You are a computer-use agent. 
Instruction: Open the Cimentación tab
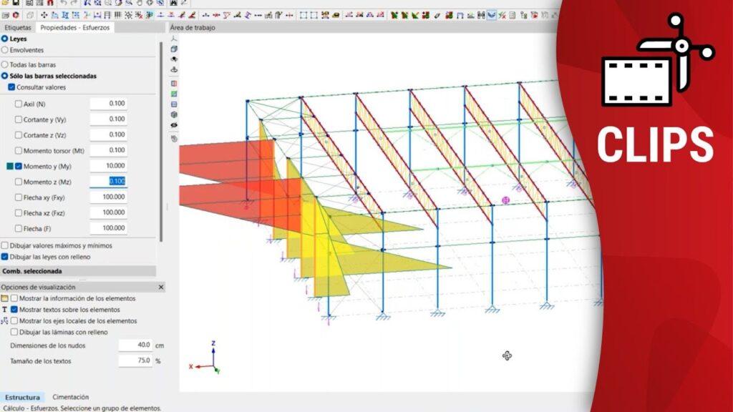point(70,397)
